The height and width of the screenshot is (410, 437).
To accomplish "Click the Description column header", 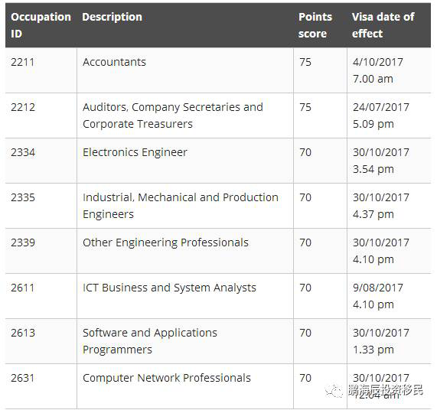I will pos(112,17).
